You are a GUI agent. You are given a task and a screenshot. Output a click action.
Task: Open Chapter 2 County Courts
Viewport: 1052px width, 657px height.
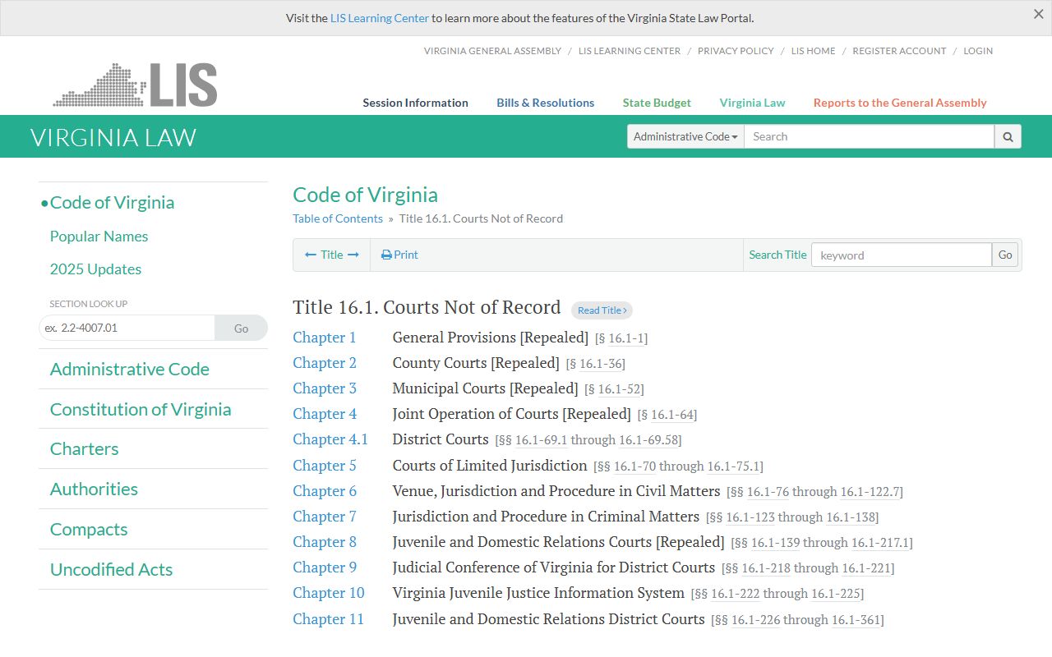tap(325, 363)
